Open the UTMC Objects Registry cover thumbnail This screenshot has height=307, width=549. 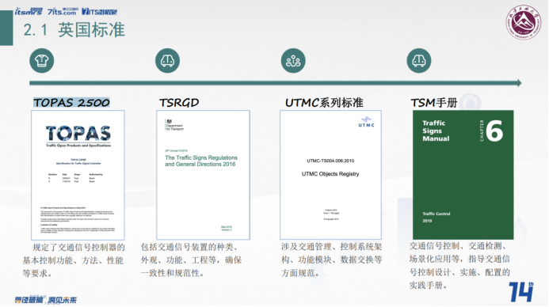330,175
